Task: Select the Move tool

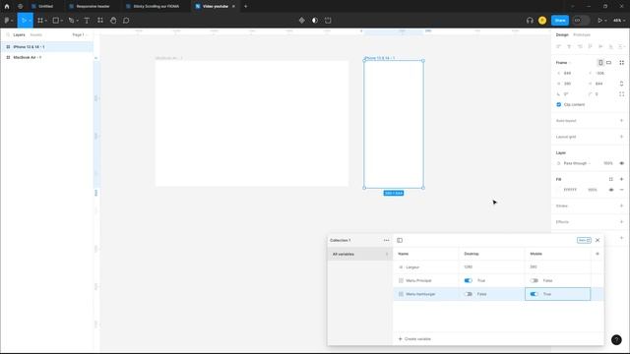Action: [24, 20]
